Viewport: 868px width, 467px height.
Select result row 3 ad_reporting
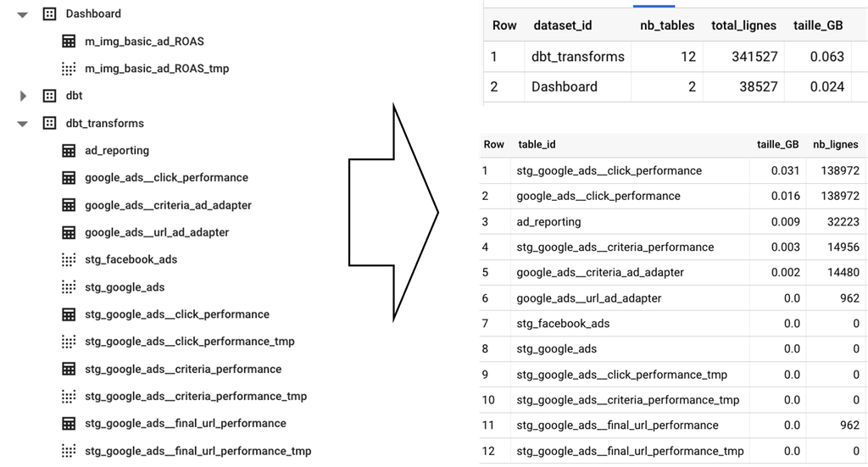[671, 222]
